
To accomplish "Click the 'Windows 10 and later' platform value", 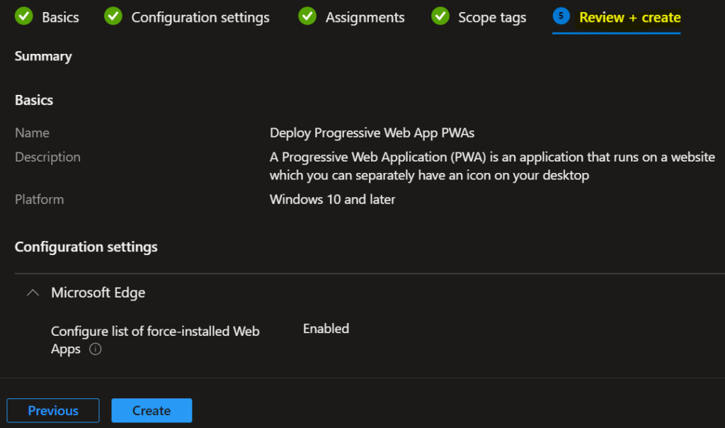I will click(333, 199).
